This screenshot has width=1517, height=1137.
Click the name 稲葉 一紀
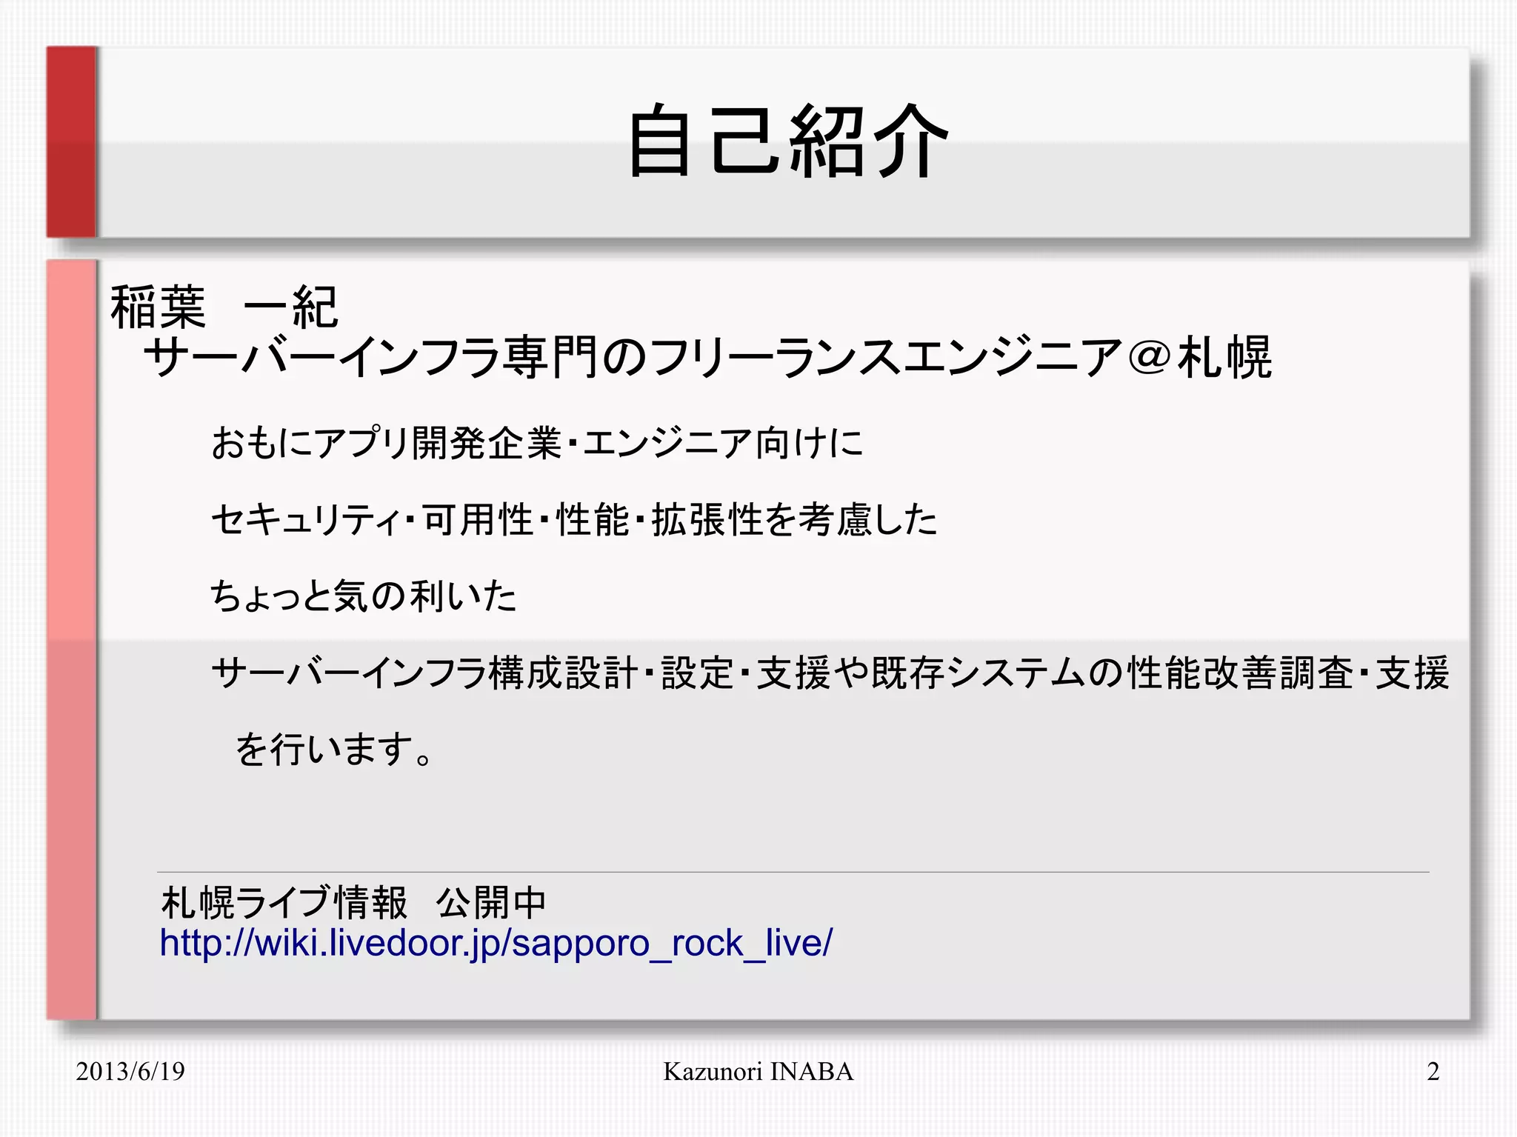tap(224, 307)
